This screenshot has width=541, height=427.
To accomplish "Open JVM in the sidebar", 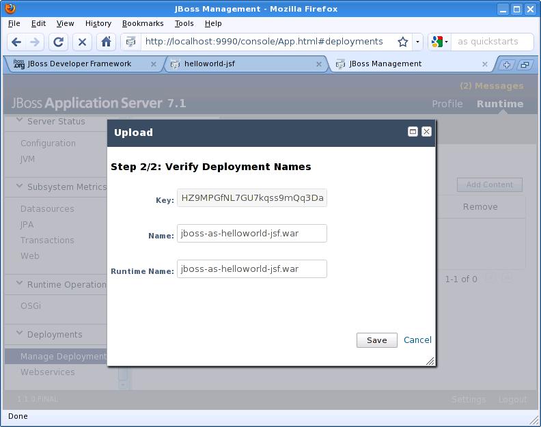I will pos(27,159).
